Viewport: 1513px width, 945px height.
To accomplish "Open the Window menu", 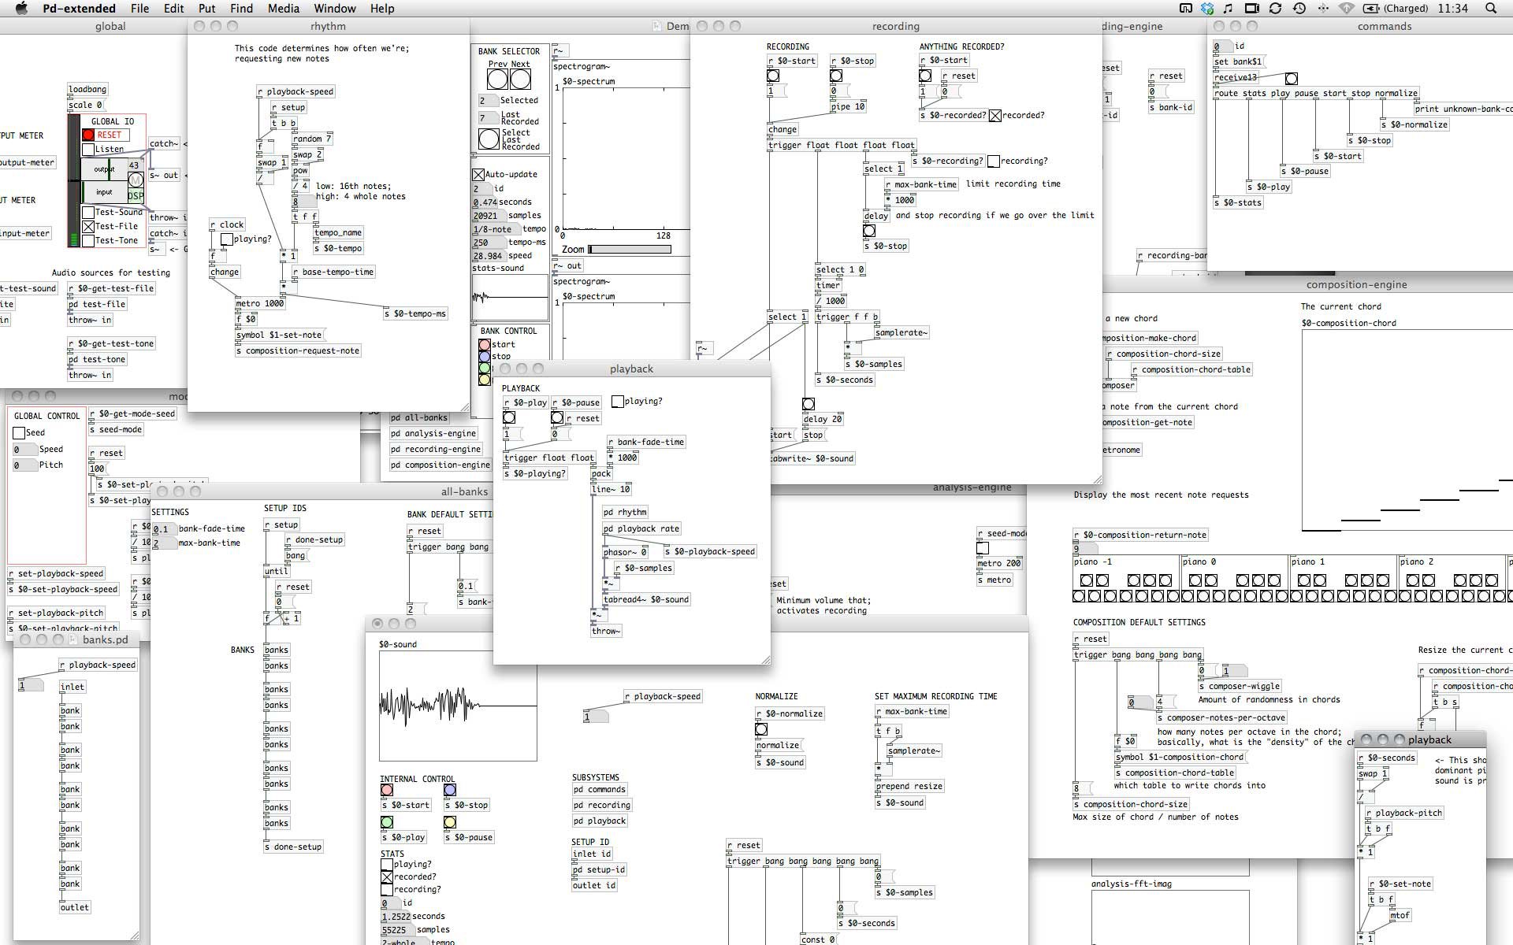I will coord(335,9).
